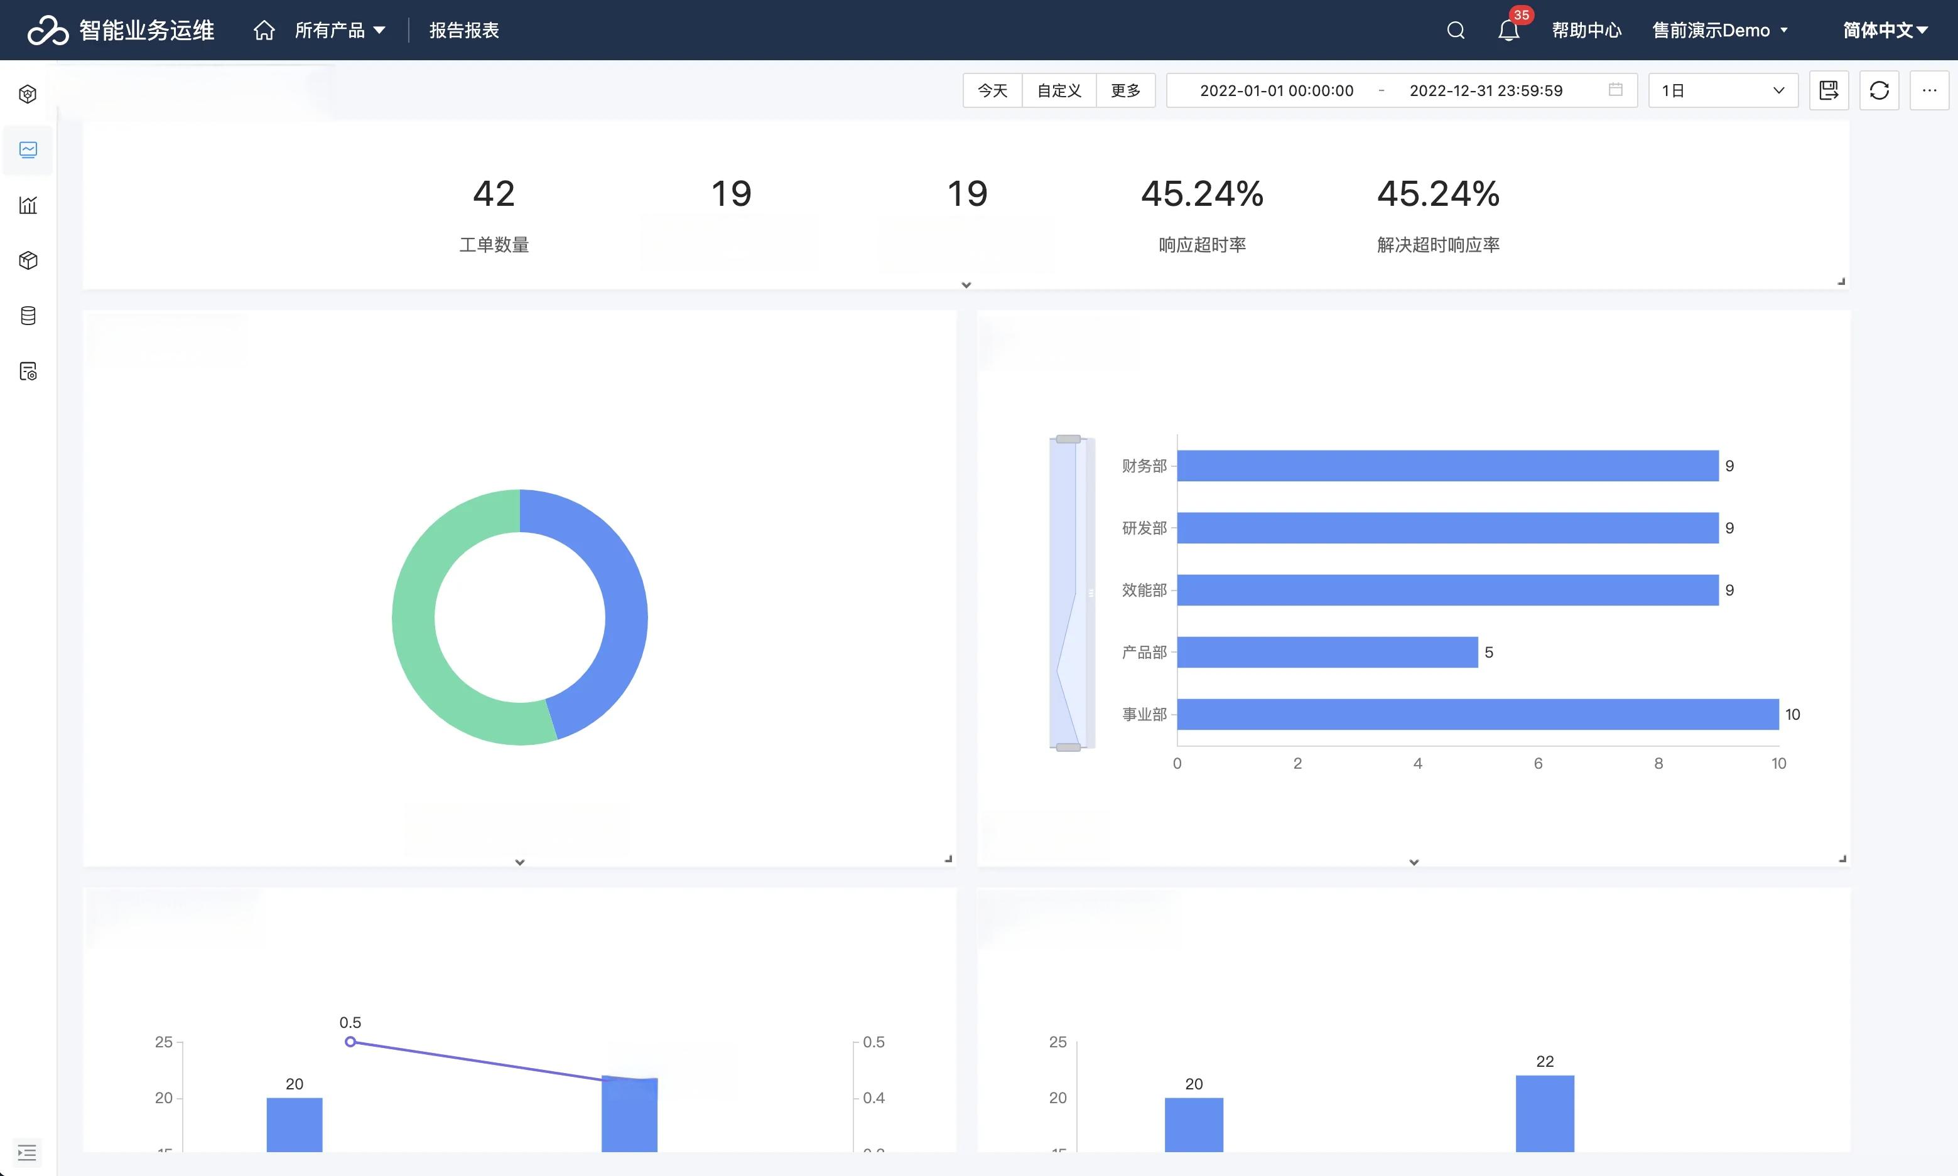Open the three-dots more options menu
This screenshot has width=1958, height=1176.
(x=1928, y=90)
